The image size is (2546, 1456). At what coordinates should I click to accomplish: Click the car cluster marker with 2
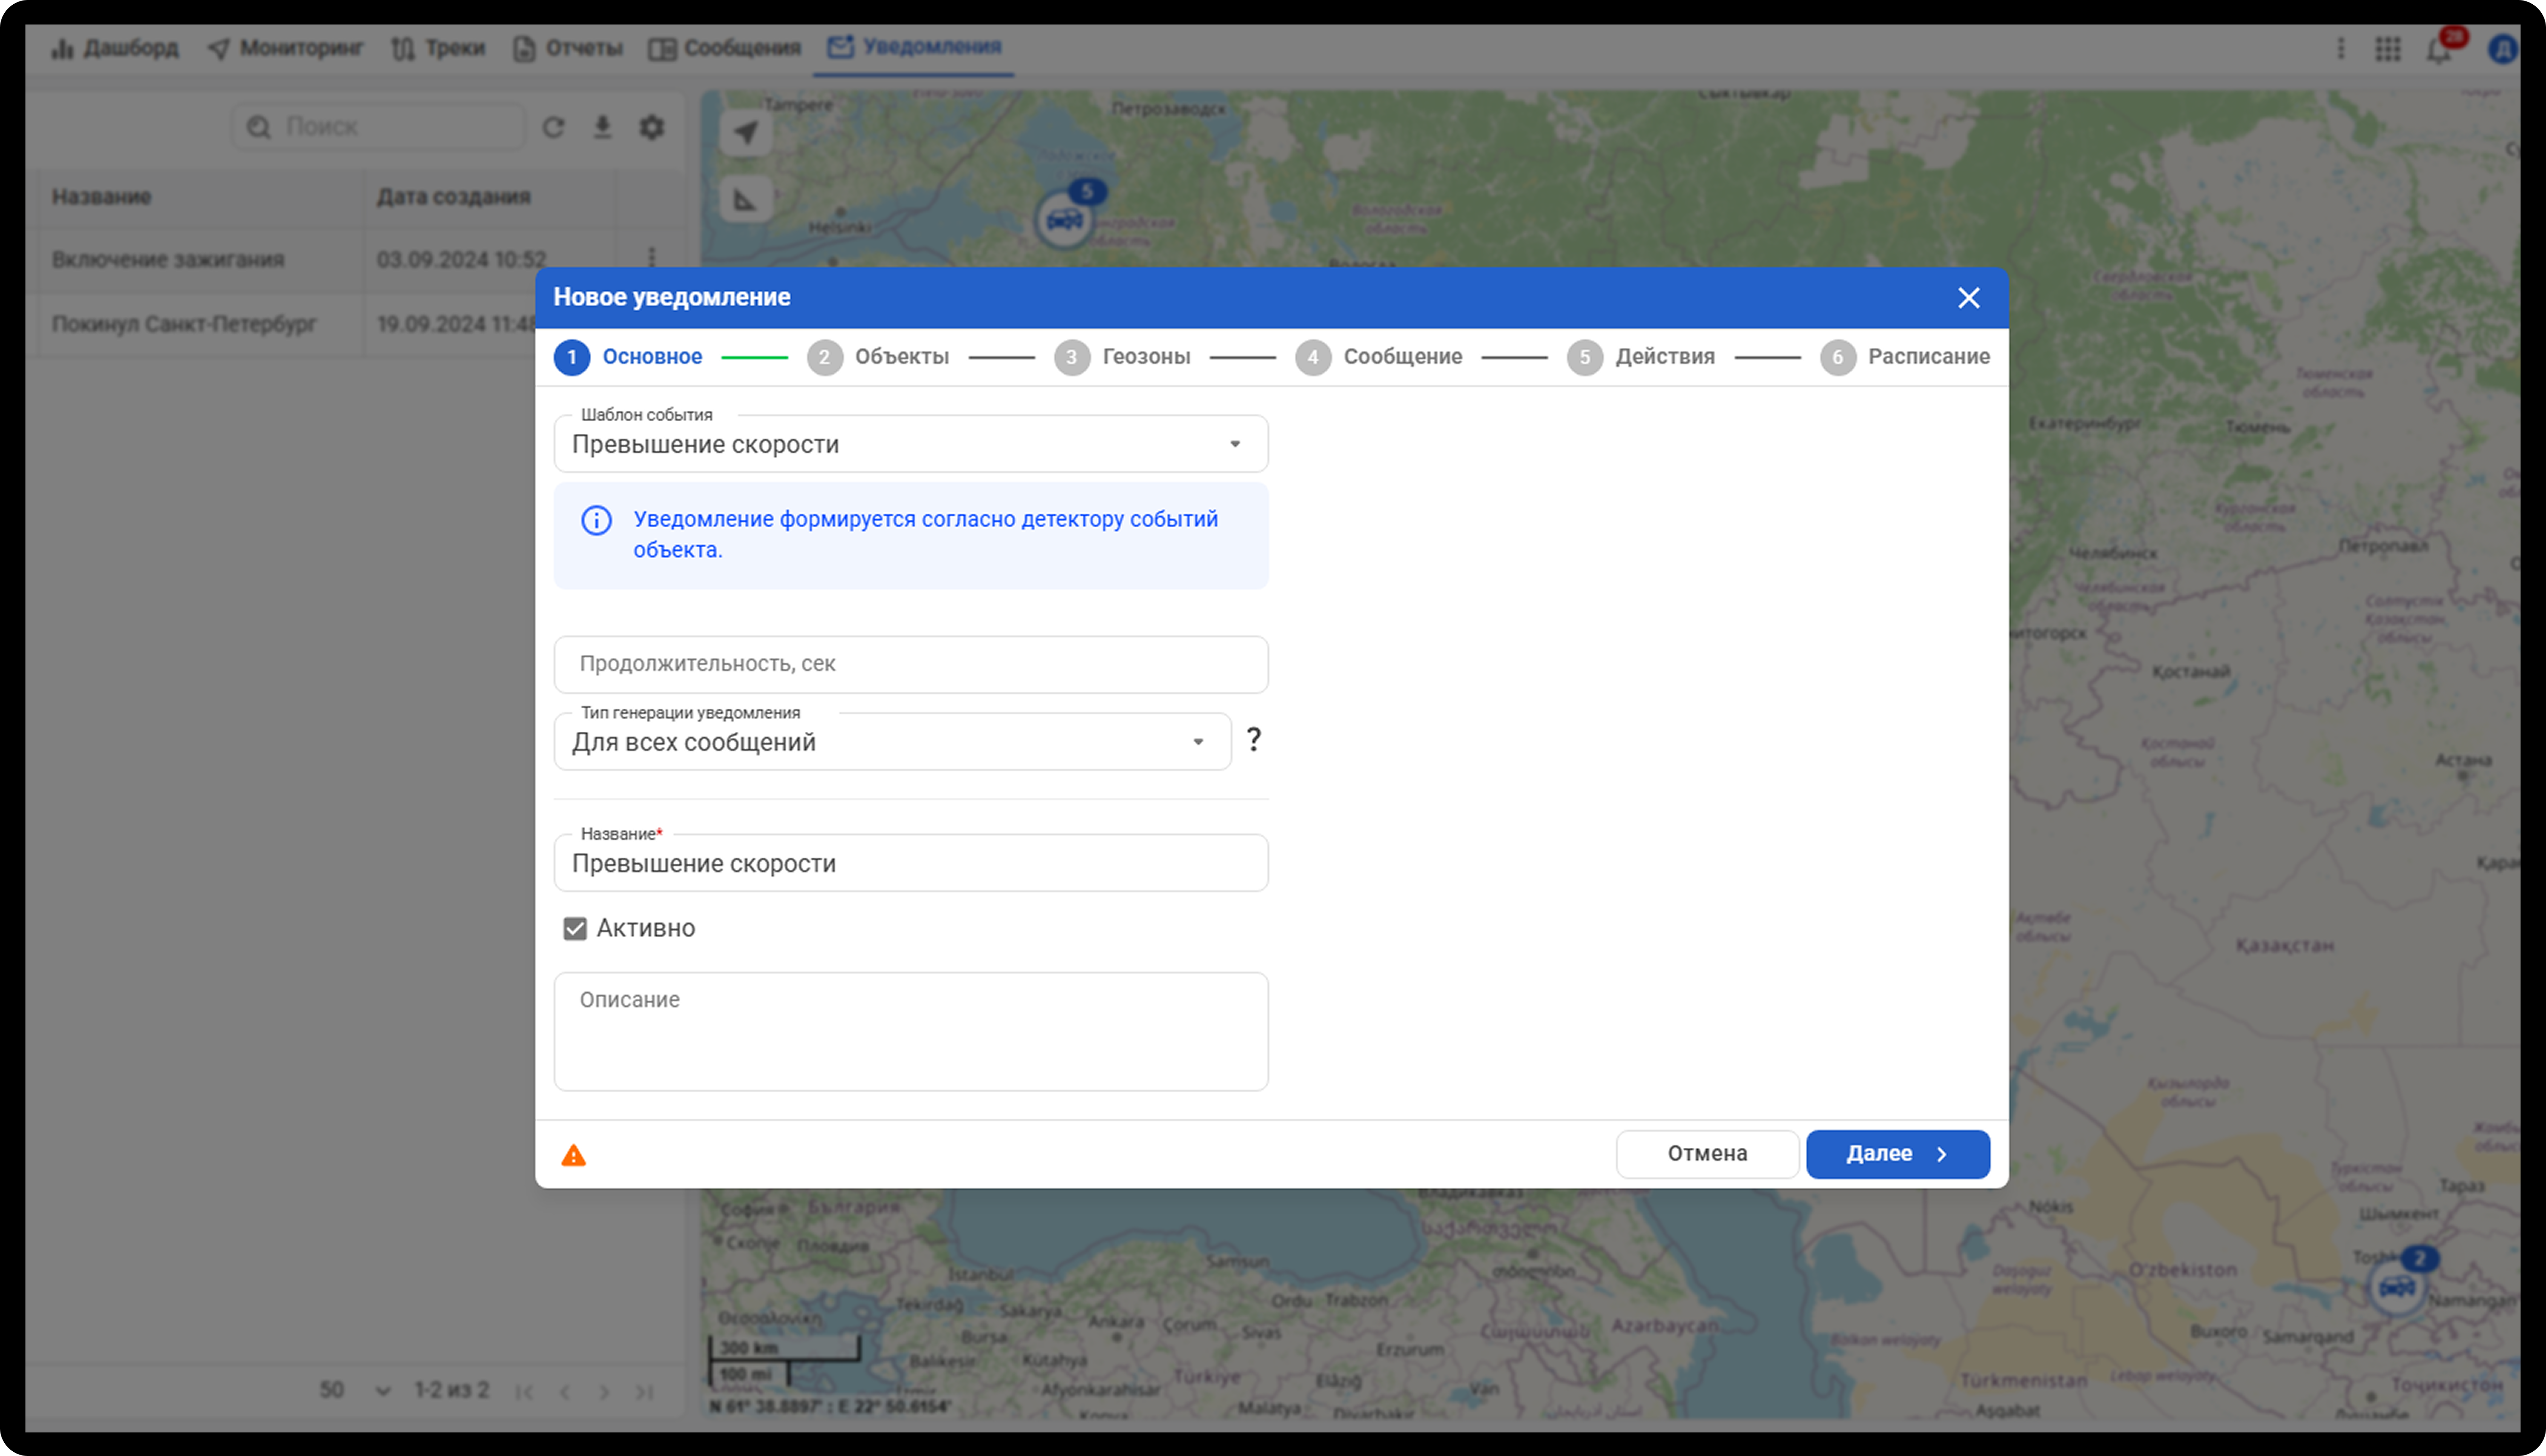(2397, 1286)
